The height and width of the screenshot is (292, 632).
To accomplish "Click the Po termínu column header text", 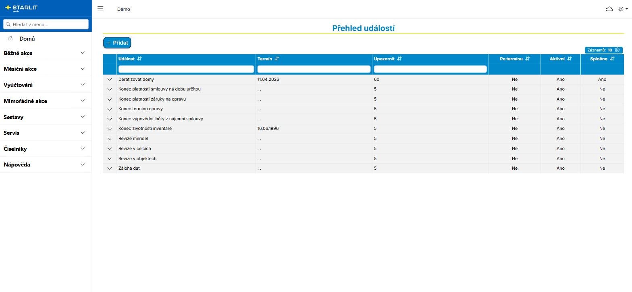I will click(511, 59).
